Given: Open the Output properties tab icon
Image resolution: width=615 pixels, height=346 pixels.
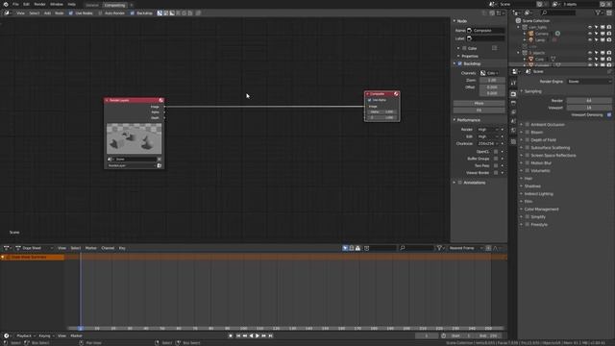Looking at the screenshot, I should pyautogui.click(x=513, y=103).
